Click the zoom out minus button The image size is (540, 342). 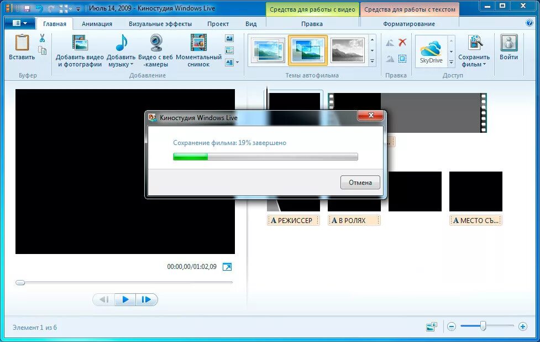(x=452, y=327)
